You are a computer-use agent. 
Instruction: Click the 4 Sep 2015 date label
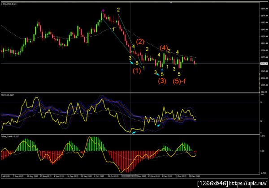pyautogui.click(x=59, y=176)
